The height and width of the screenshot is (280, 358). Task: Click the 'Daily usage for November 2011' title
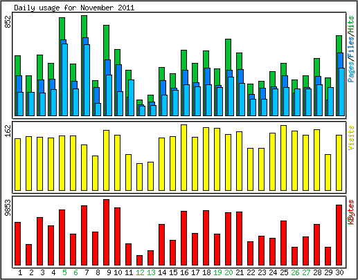(x=74, y=8)
